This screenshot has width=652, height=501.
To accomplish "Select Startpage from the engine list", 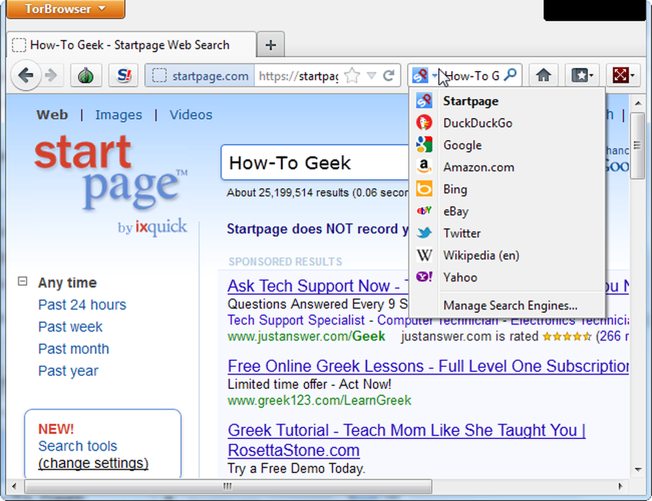I will [x=507, y=101].
